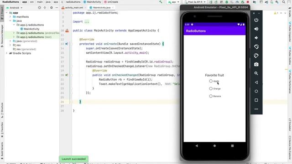Click the 'Favorite fruit' label in emulator

pyautogui.click(x=214, y=75)
